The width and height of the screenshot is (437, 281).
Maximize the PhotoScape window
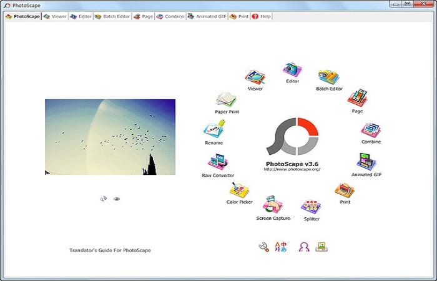point(408,4)
